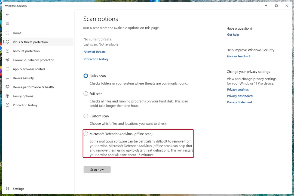Open the Privacy settings link
This screenshot has height=196, width=294.
pos(238,89)
